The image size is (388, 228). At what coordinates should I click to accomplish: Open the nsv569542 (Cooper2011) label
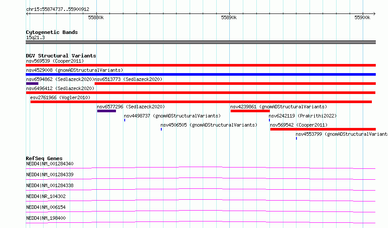tap(299, 125)
